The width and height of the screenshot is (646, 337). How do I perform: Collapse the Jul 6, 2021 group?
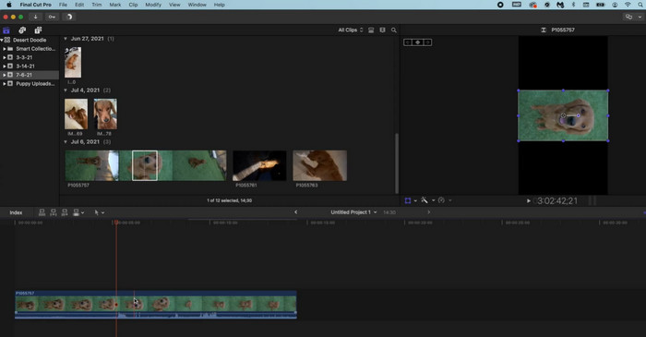66,141
